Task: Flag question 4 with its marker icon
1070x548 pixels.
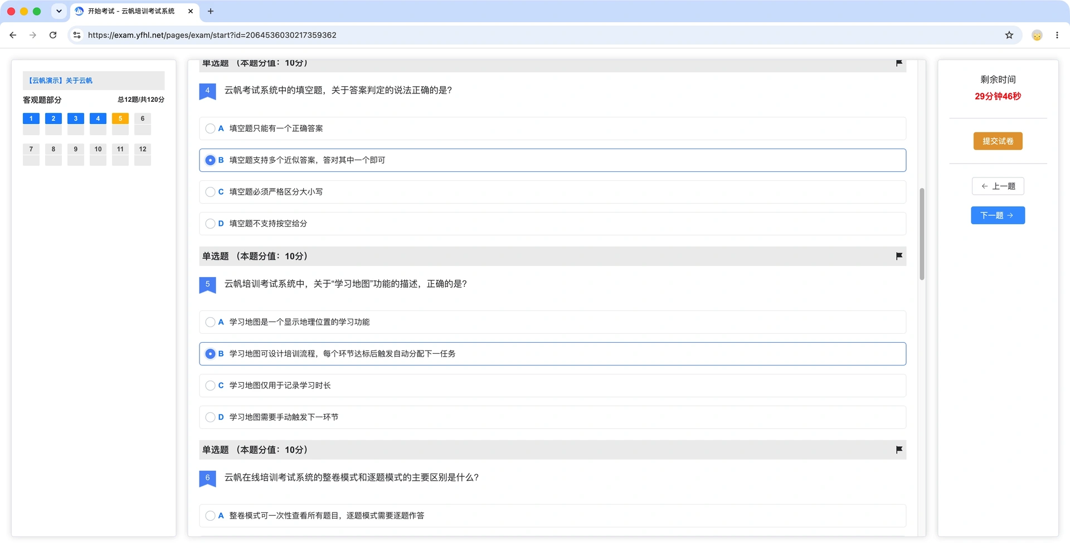Action: point(899,63)
